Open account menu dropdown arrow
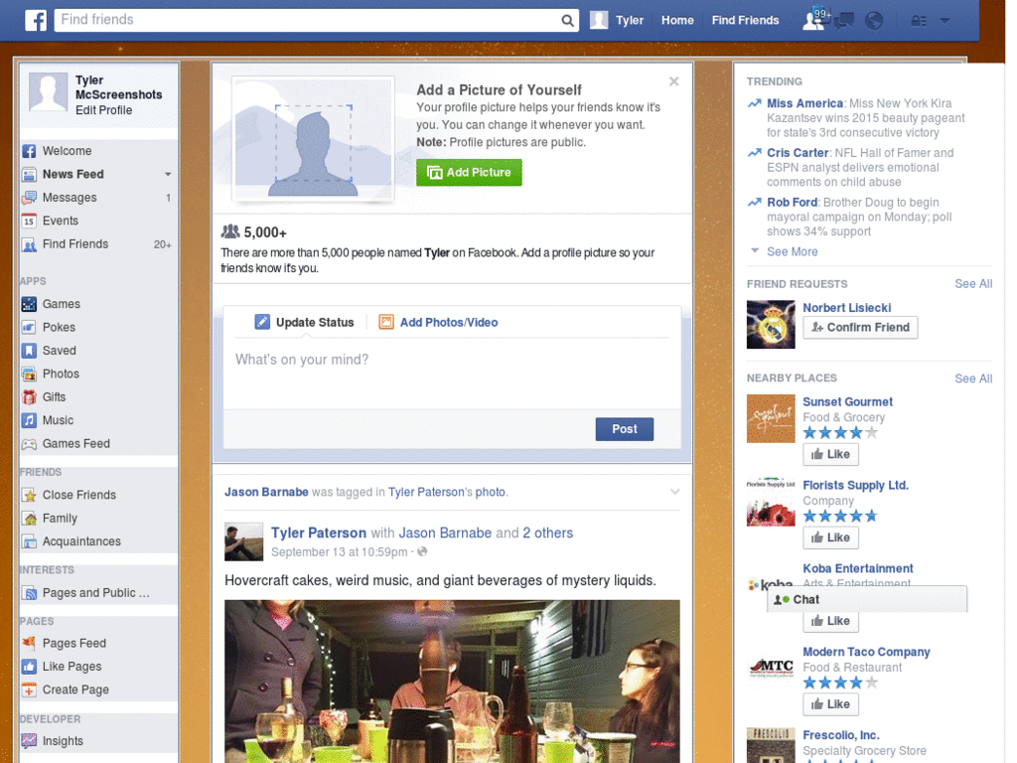The width and height of the screenshot is (1017, 763). (x=945, y=21)
